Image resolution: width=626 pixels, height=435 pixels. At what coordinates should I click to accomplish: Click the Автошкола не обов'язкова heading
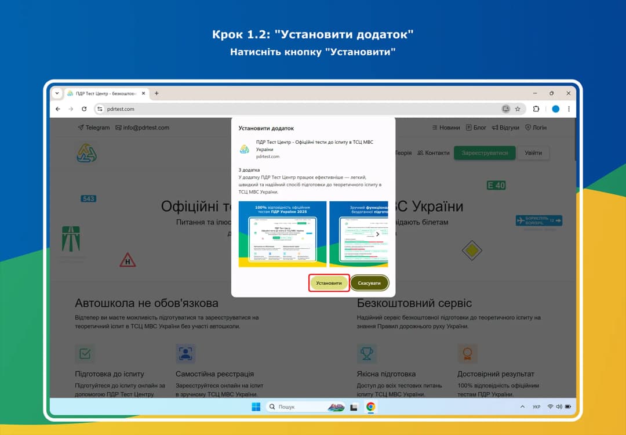147,303
